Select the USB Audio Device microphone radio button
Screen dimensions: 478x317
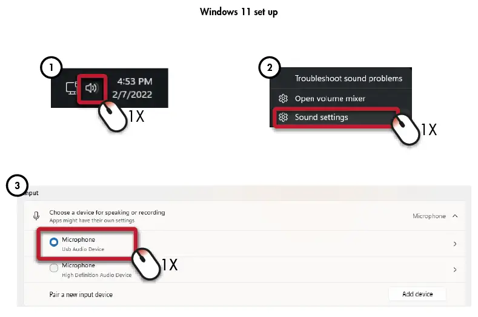[x=53, y=243]
